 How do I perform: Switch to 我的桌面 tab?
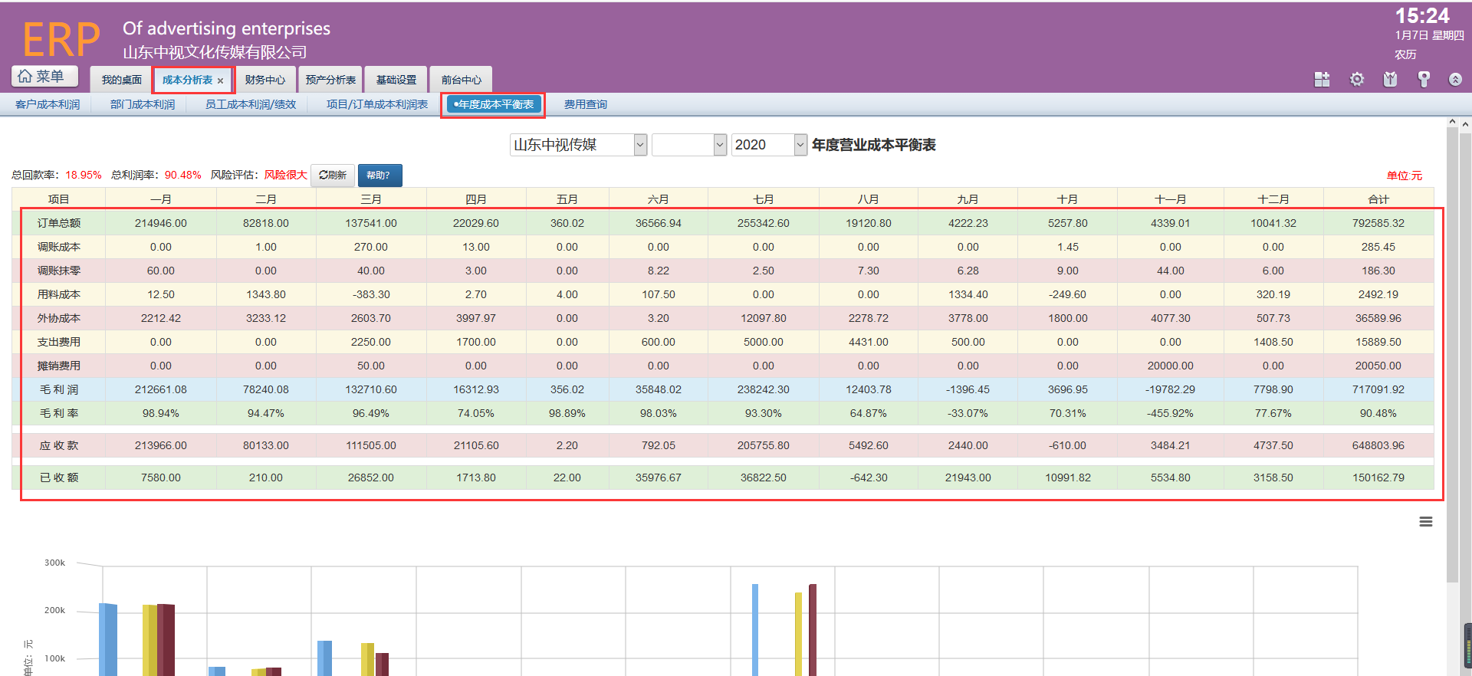121,80
